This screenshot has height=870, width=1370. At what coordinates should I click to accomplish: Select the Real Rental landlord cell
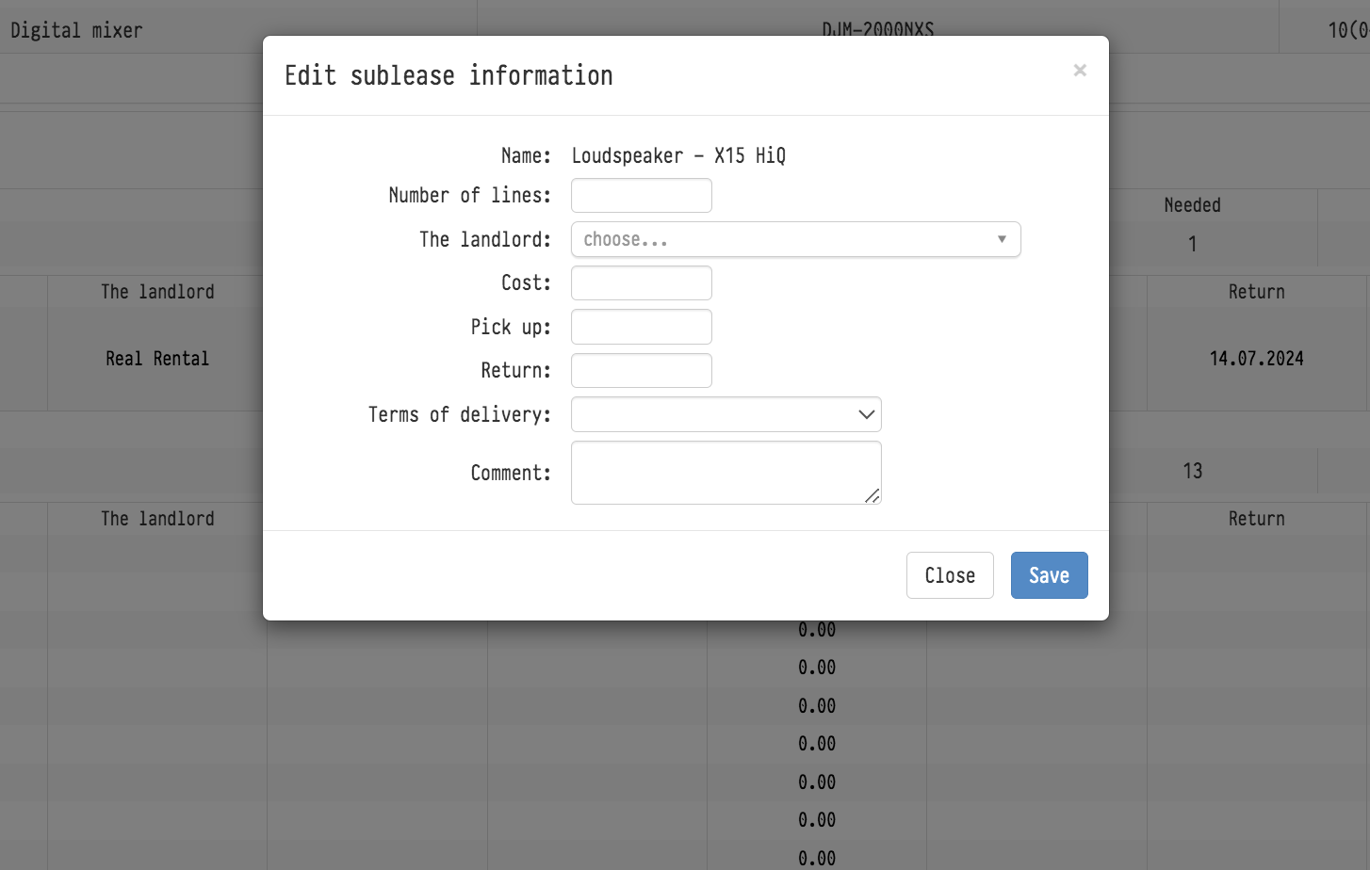[157, 359]
